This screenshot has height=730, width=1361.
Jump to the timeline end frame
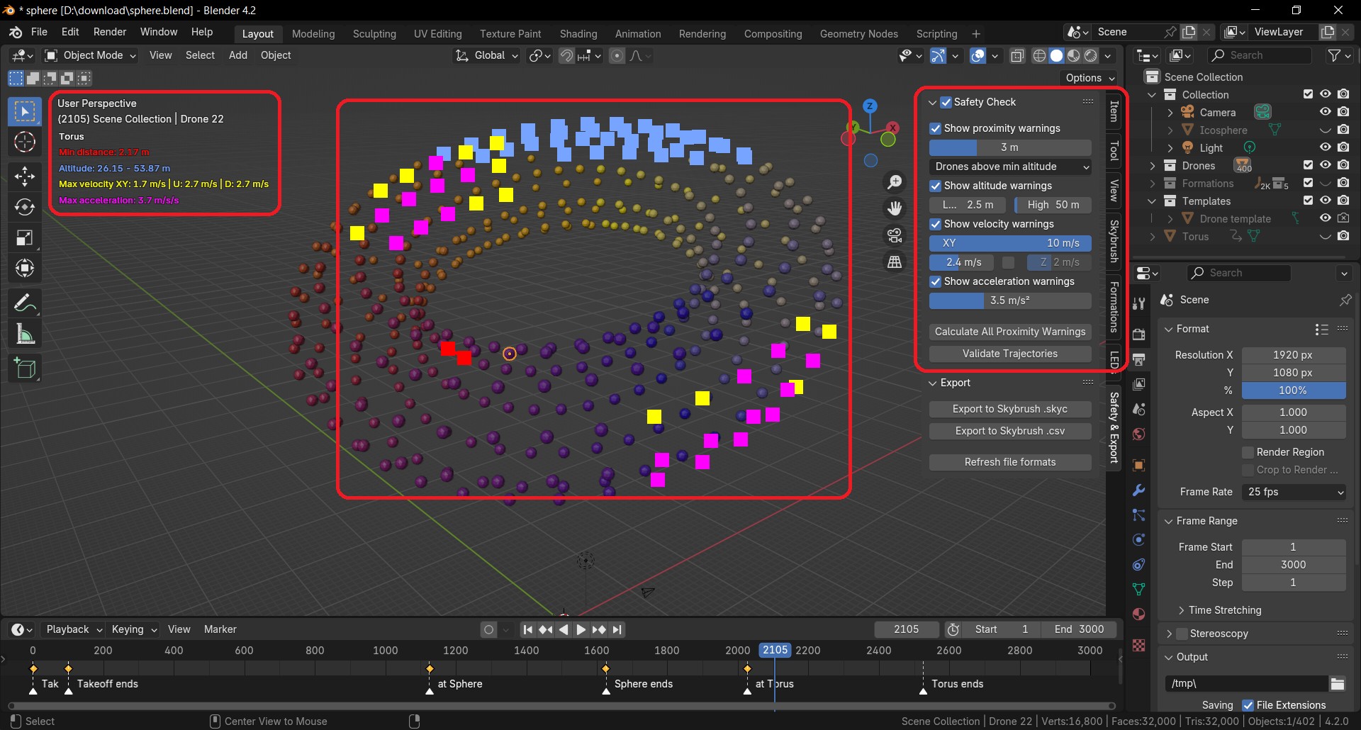tap(617, 629)
